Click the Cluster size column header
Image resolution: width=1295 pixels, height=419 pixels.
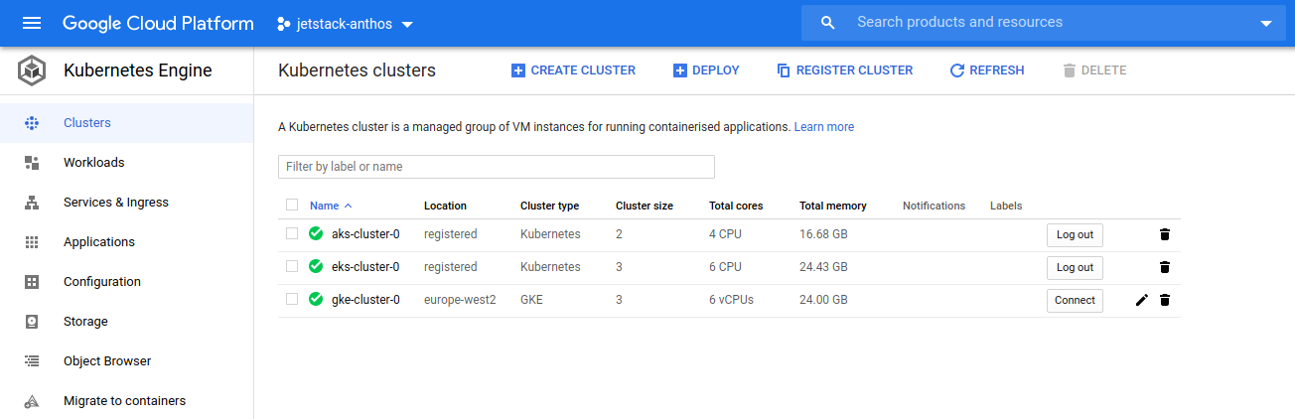tap(645, 206)
